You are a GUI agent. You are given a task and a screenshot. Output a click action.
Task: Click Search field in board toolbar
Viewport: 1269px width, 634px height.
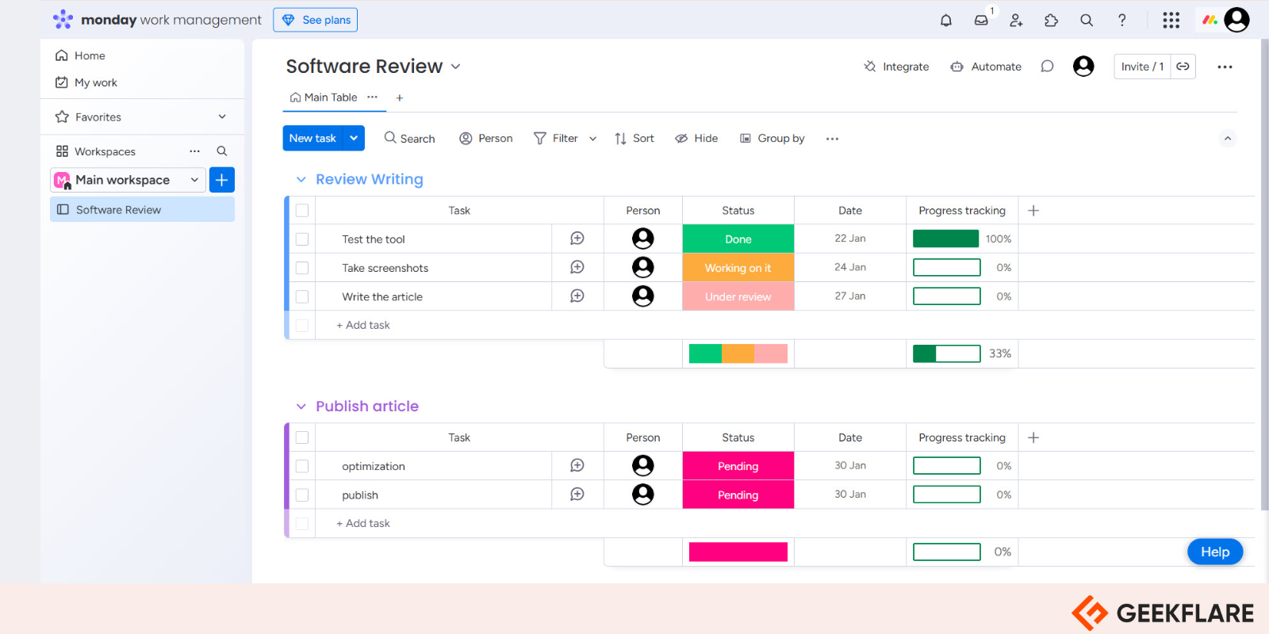coord(409,139)
